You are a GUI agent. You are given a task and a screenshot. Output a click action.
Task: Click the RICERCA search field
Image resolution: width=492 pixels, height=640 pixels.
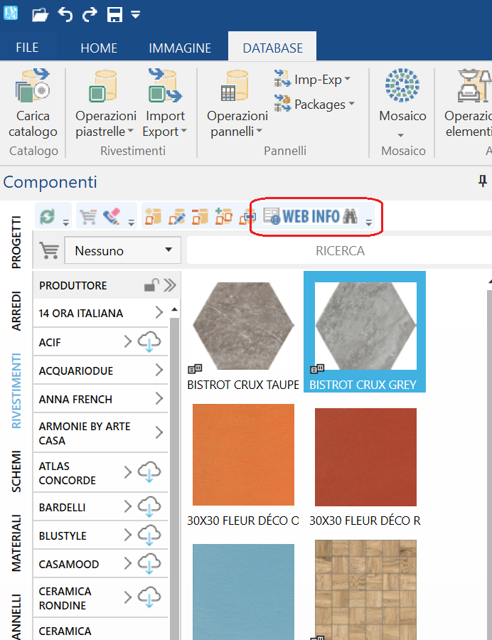[x=339, y=250]
